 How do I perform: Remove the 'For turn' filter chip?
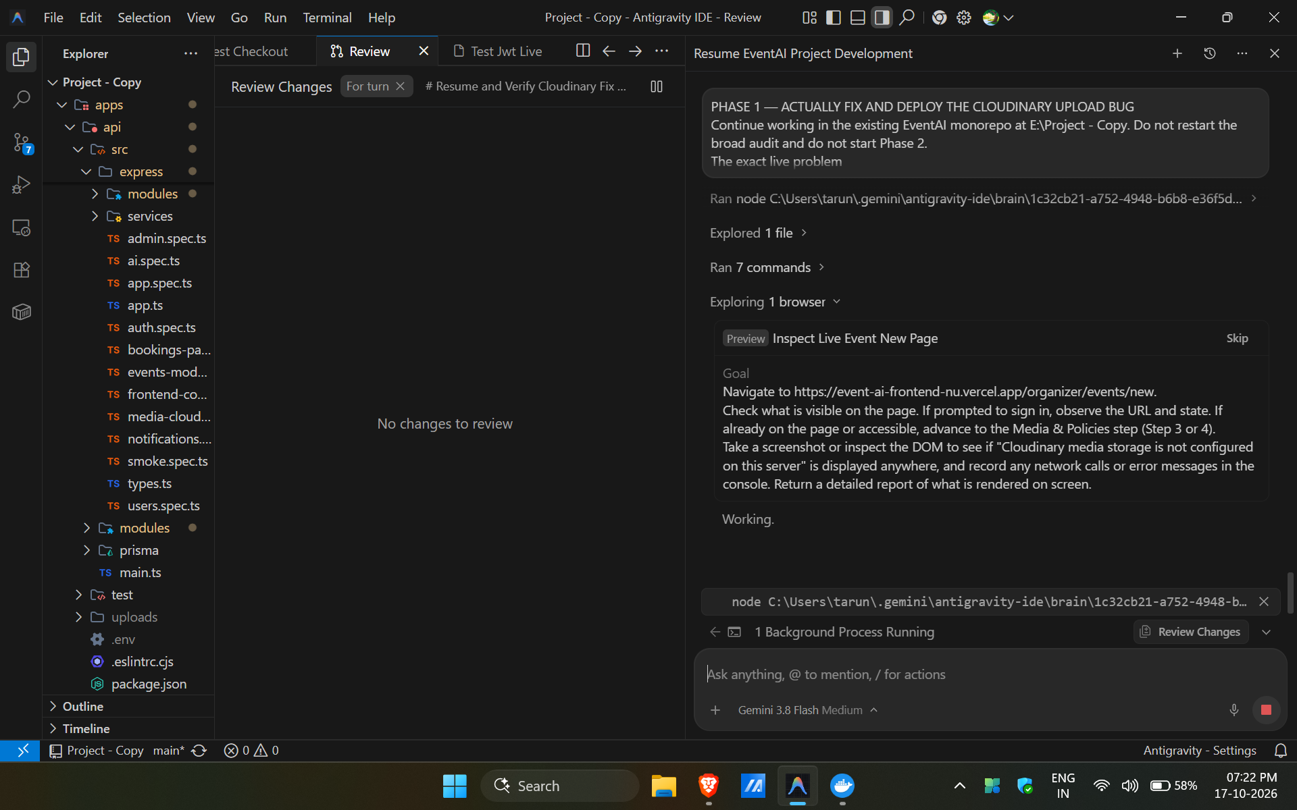pyautogui.click(x=400, y=86)
